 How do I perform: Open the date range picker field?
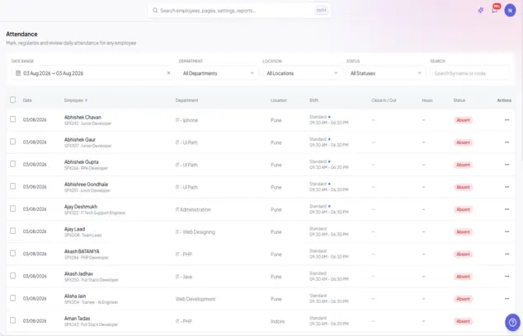tap(92, 73)
